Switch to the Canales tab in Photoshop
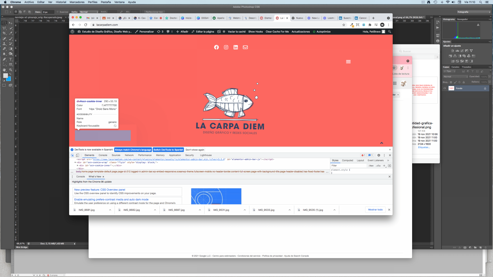This screenshot has height=277, width=493. pyautogui.click(x=455, y=67)
